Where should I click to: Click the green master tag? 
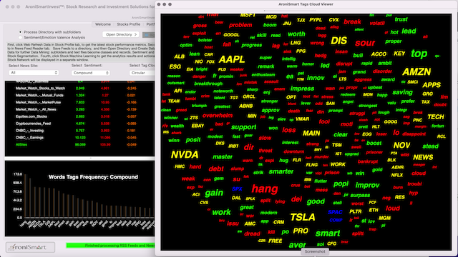click(x=223, y=157)
